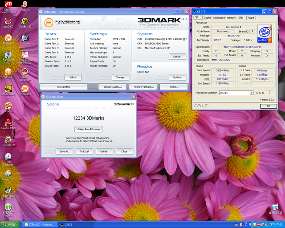Open the Windows Start menu
This screenshot has height=228, width=285.
pyautogui.click(x=10, y=224)
